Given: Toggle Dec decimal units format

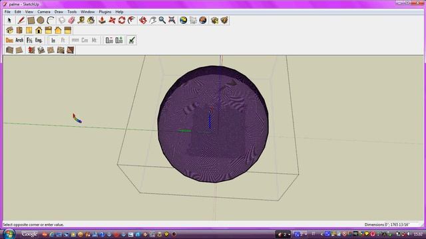Looking at the screenshot, I should tap(9, 40).
